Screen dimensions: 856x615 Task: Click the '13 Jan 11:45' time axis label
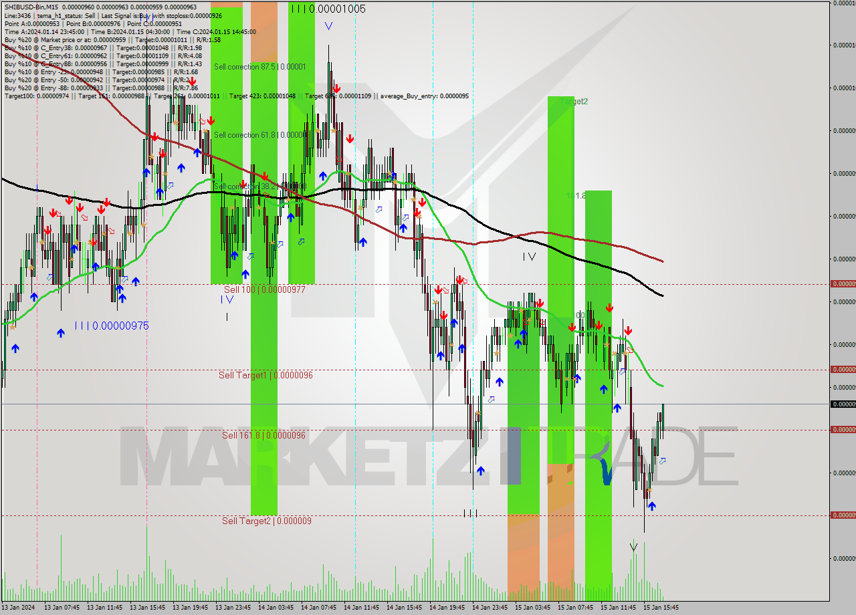click(104, 608)
